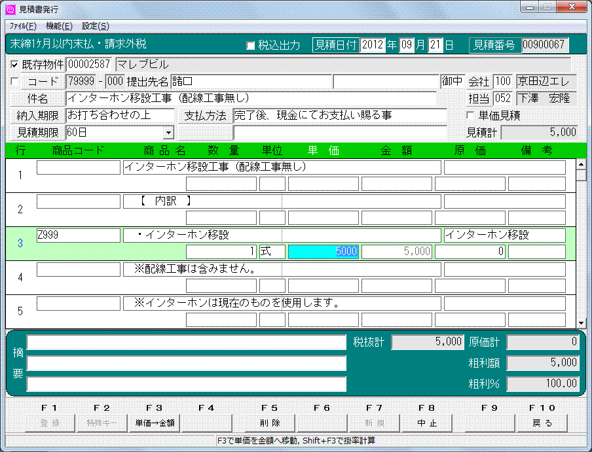
Task: Click the F5 削除 button
Action: tap(270, 423)
